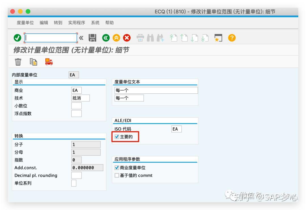Click the First Page icon
This screenshot has width=306, height=210.
[173, 38]
